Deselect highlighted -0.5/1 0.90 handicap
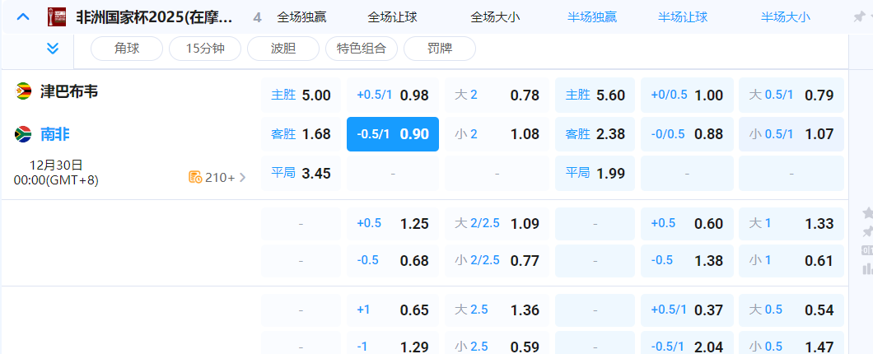Image resolution: width=873 pixels, height=354 pixels. [x=393, y=134]
